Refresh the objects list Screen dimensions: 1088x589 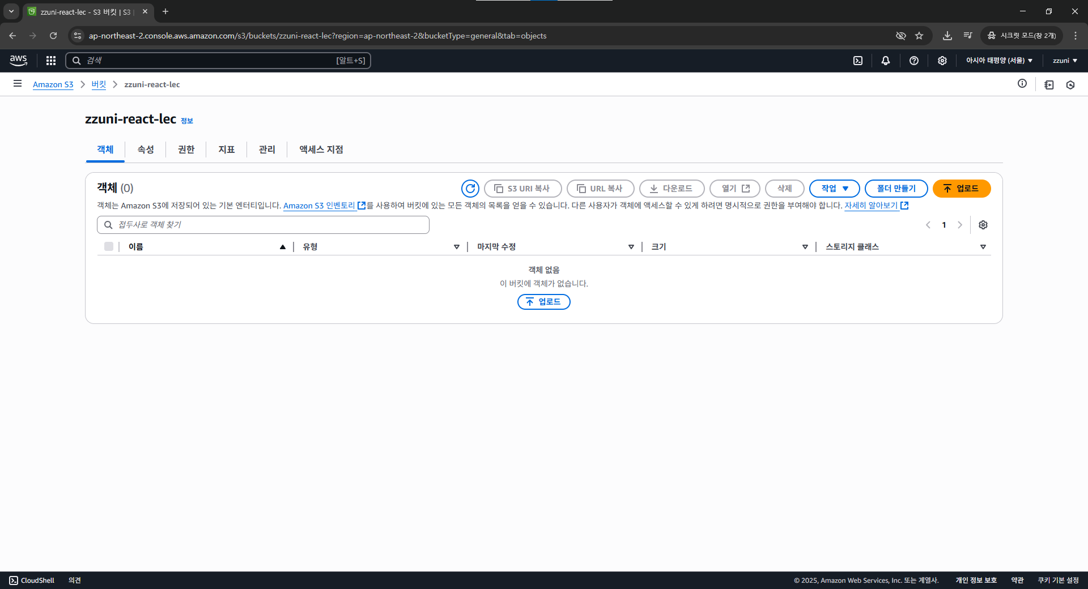tap(470, 189)
